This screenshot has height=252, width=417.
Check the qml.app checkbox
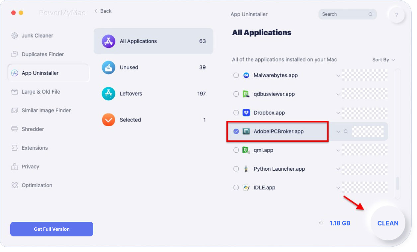236,150
